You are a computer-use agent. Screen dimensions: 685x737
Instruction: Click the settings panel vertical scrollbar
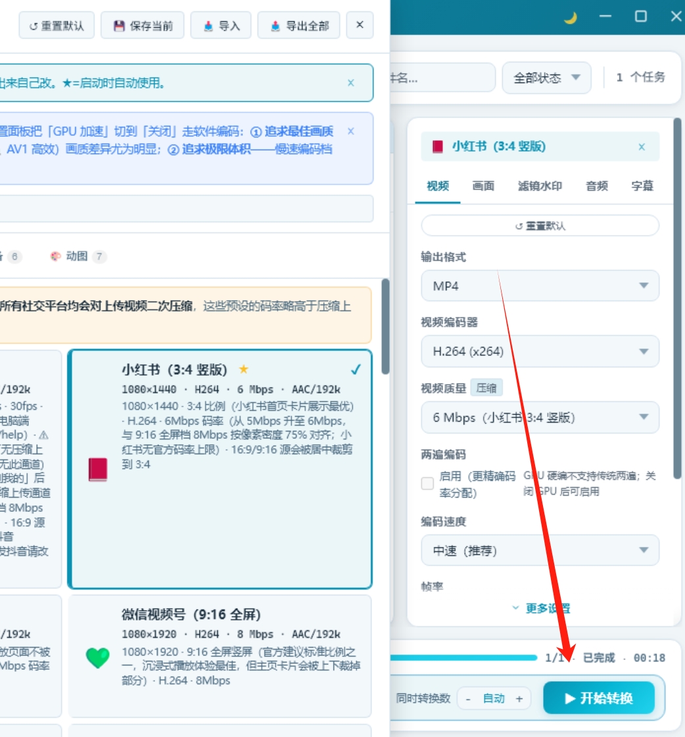[677, 299]
